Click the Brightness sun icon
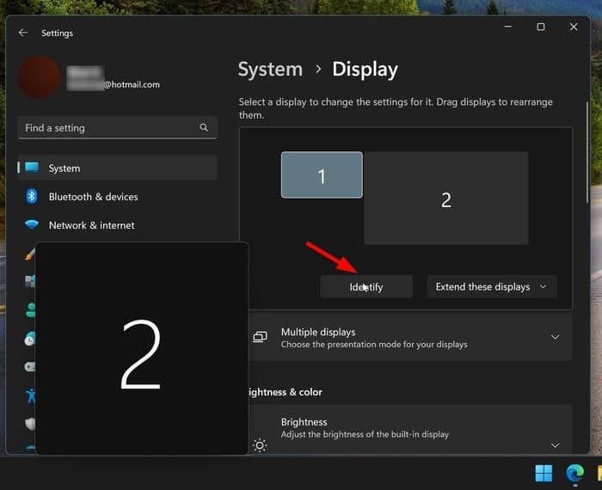This screenshot has width=602, height=490. [x=260, y=445]
